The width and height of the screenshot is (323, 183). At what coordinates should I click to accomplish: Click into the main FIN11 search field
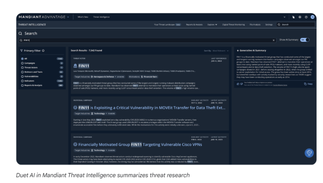(x=147, y=40)
